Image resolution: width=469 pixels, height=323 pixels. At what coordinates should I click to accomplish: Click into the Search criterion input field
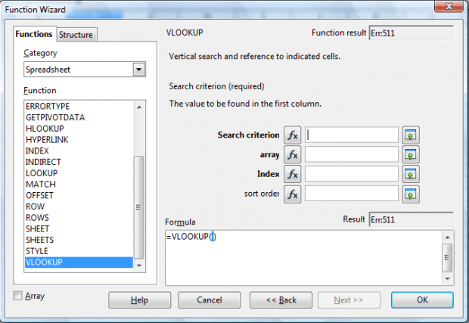[x=352, y=135]
